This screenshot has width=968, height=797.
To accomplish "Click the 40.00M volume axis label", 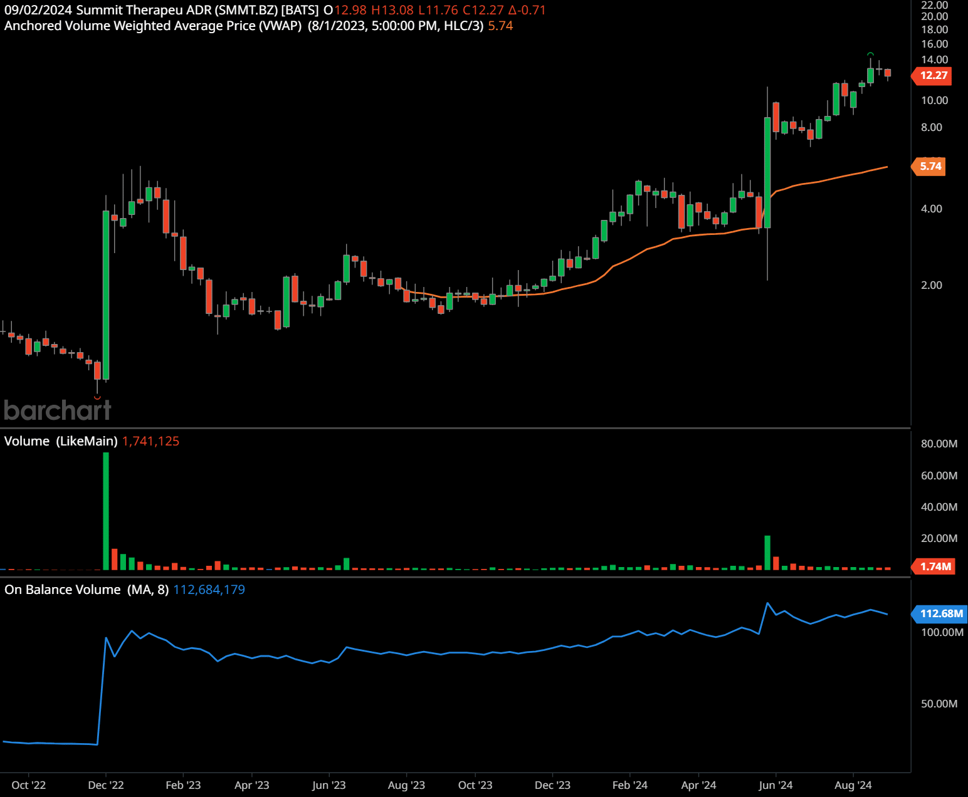I will pos(939,507).
